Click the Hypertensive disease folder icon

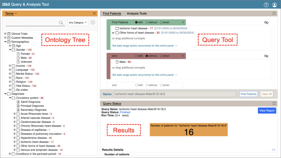click(x=18, y=138)
